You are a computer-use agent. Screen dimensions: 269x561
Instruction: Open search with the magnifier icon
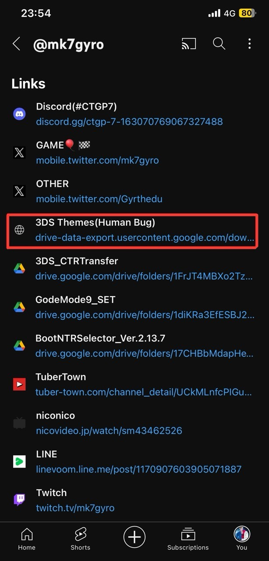click(x=219, y=44)
